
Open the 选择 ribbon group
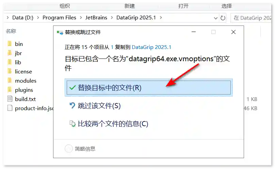tap(226, 6)
